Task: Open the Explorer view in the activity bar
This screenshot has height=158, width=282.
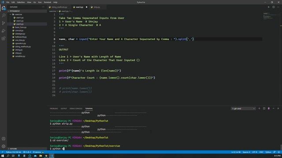Action: coord(4,8)
